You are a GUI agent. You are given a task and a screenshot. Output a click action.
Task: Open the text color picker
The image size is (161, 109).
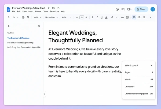(106, 17)
